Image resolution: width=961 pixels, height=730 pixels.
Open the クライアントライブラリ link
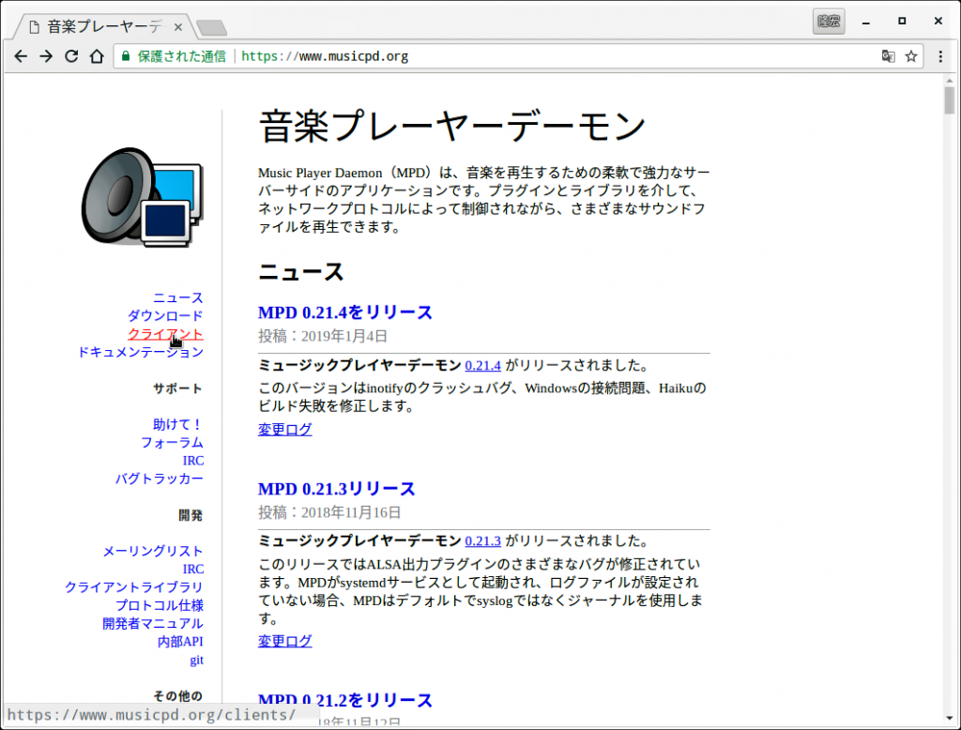[134, 587]
